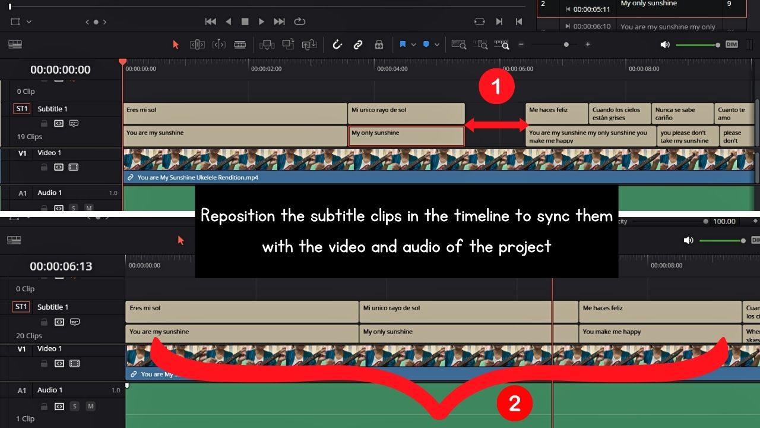This screenshot has height=428, width=760.
Task: Open the flag color dropdown arrow
Action: [413, 44]
